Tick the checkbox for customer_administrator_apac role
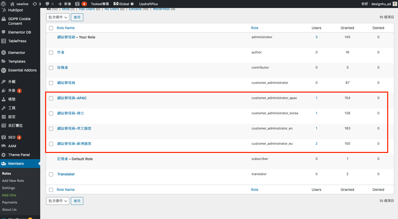Screen dimensions: 398x219 pos(51,98)
